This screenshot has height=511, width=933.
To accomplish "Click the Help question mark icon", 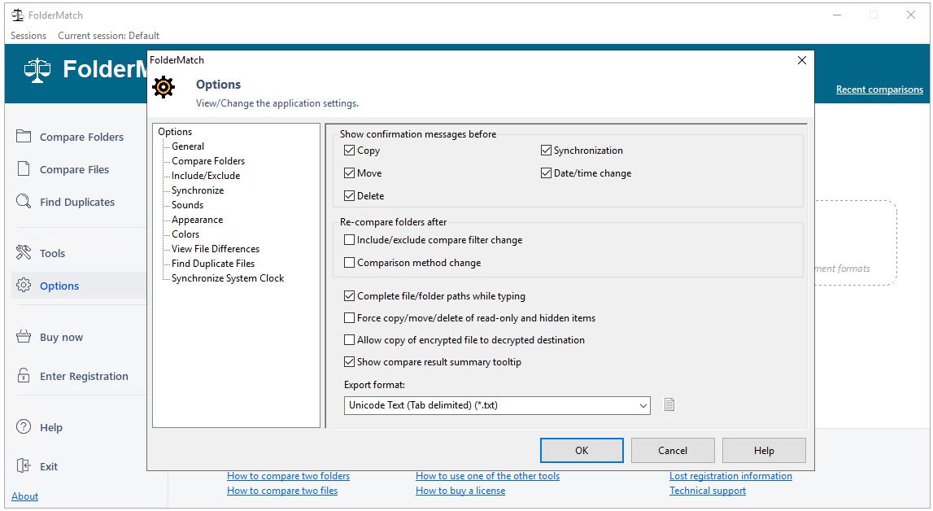I will coord(24,426).
